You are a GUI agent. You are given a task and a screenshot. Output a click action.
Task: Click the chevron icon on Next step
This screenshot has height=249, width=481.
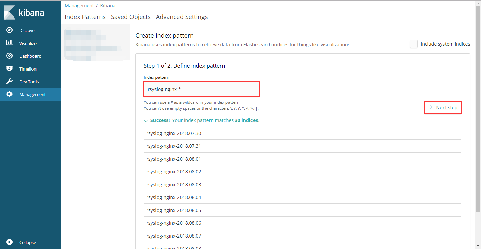point(431,108)
